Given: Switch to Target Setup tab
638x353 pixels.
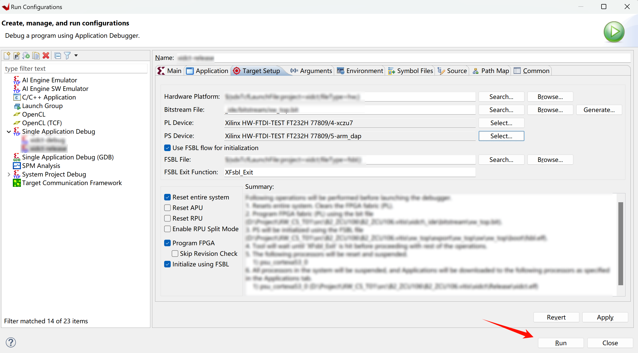Looking at the screenshot, I should (256, 71).
